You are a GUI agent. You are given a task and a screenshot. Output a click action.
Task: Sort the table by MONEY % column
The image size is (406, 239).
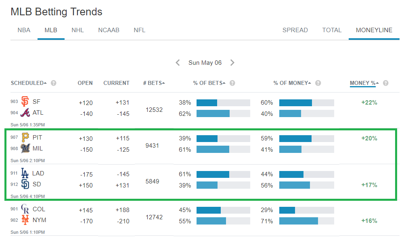tap(364, 83)
